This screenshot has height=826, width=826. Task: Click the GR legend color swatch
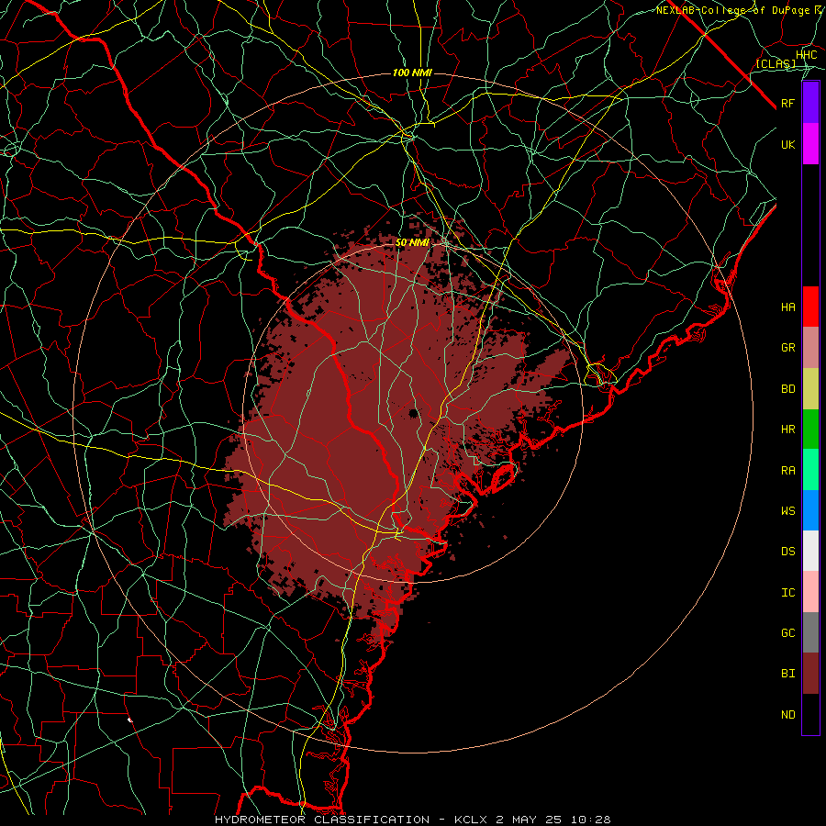coord(810,348)
